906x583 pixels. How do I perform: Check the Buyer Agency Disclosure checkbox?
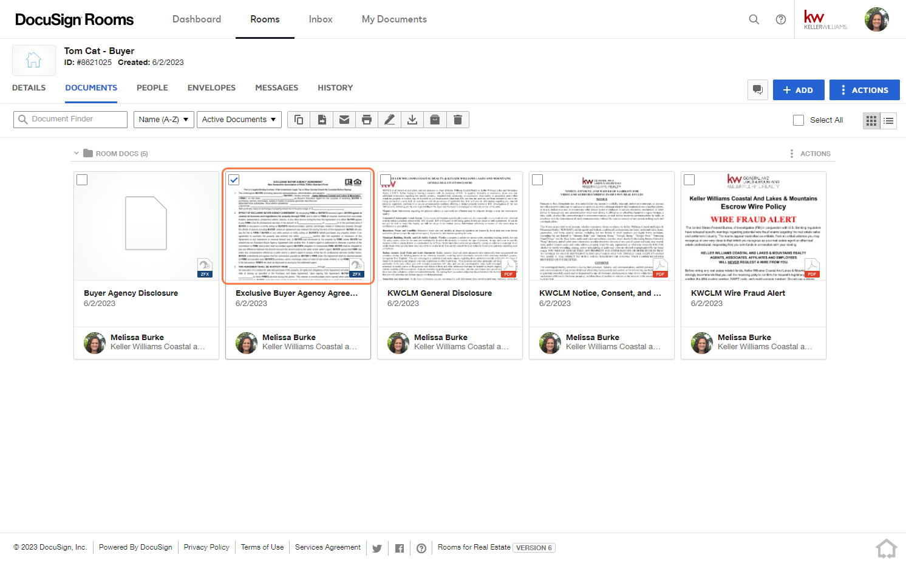point(82,180)
